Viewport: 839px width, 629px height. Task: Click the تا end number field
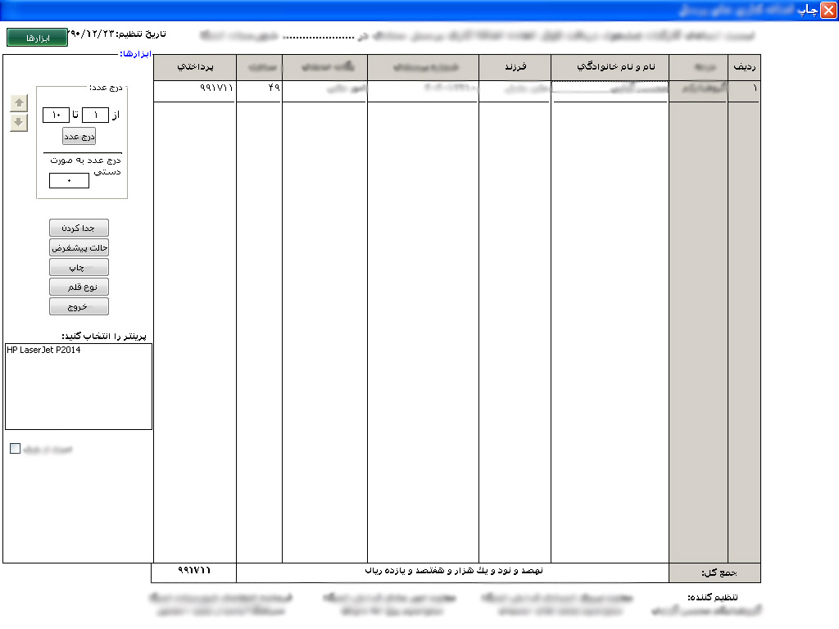pos(56,115)
